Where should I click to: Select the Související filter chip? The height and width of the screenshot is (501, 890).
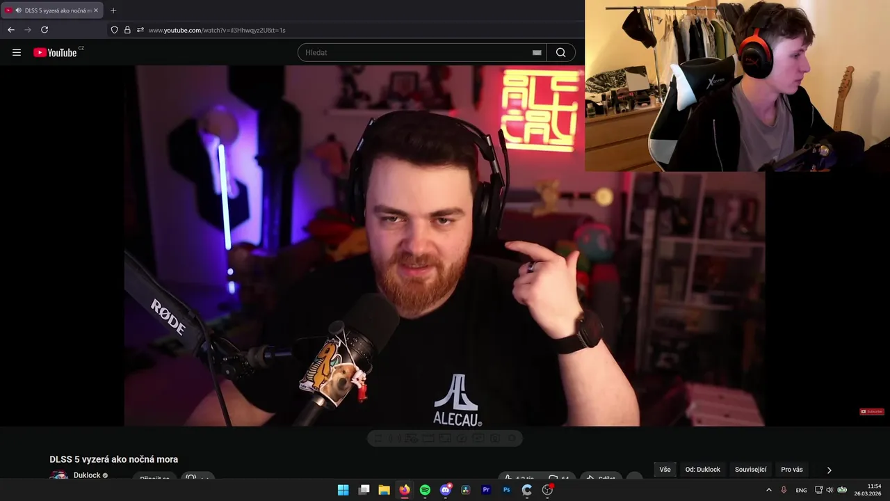pyautogui.click(x=751, y=470)
